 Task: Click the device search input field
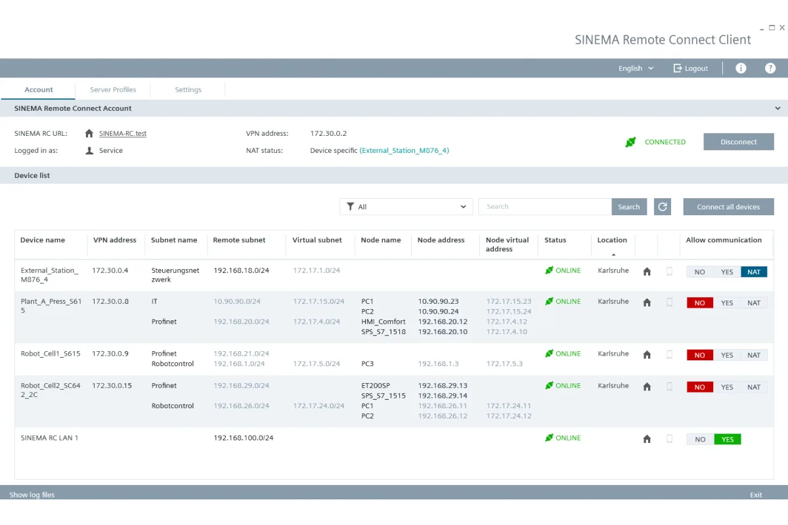[545, 207]
